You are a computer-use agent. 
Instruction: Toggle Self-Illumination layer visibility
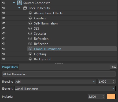4,23
